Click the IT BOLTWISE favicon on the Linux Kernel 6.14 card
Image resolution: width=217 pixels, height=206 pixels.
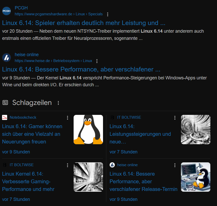click(5, 165)
